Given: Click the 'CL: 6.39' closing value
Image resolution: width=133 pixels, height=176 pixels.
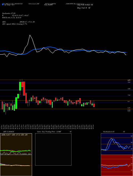Looking at the screenshot, I should click(48, 5).
